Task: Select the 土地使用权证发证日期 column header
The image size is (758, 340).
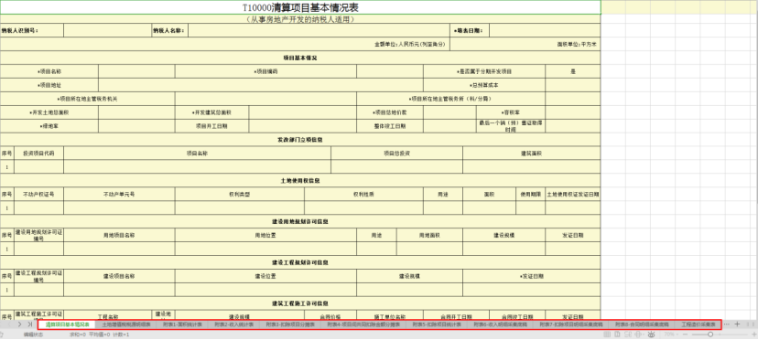Action: coord(573,194)
